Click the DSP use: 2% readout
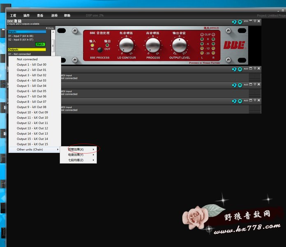The height and width of the screenshot is (247, 286). (95, 15)
